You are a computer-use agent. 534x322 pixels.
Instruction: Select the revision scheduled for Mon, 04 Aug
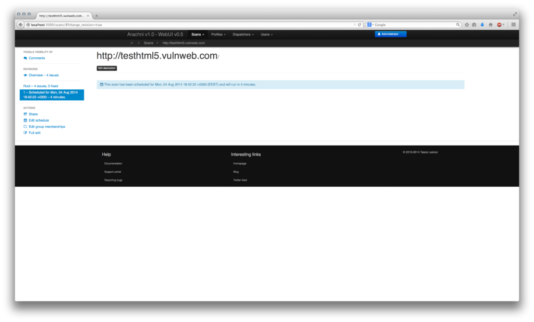click(52, 94)
